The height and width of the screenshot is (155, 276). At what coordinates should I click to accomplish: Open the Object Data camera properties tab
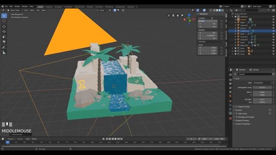[230, 113]
